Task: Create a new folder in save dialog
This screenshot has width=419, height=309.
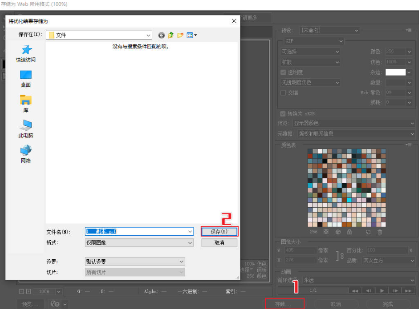Action: pyautogui.click(x=180, y=35)
